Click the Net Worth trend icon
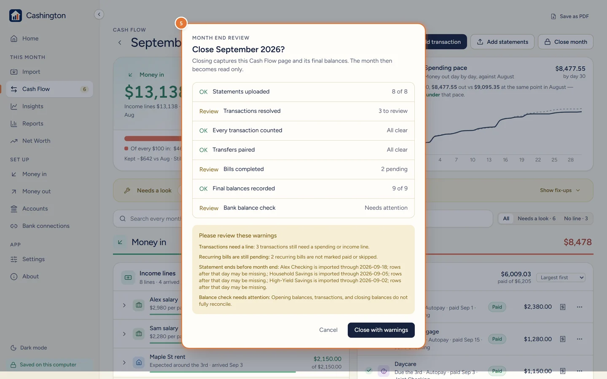The image size is (607, 379). (x=14, y=141)
